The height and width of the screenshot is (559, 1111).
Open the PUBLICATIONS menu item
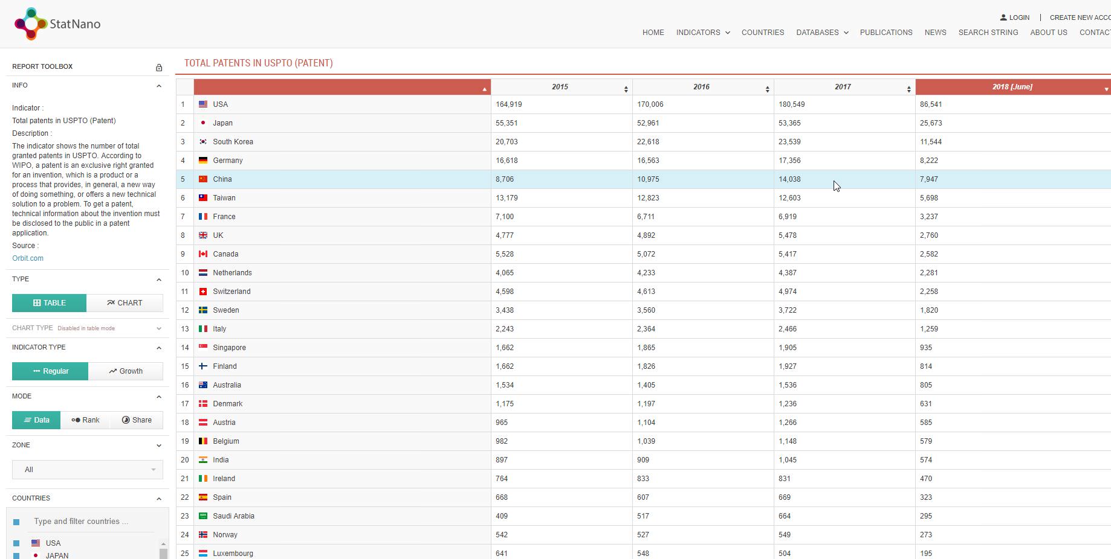pyautogui.click(x=886, y=33)
